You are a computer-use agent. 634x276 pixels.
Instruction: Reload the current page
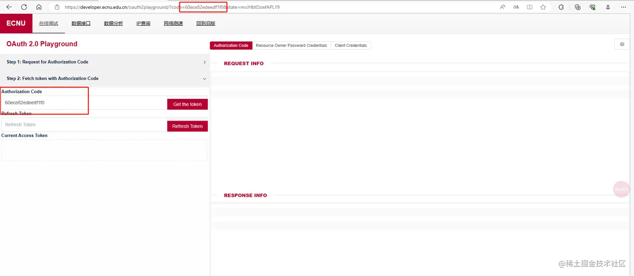click(x=24, y=7)
